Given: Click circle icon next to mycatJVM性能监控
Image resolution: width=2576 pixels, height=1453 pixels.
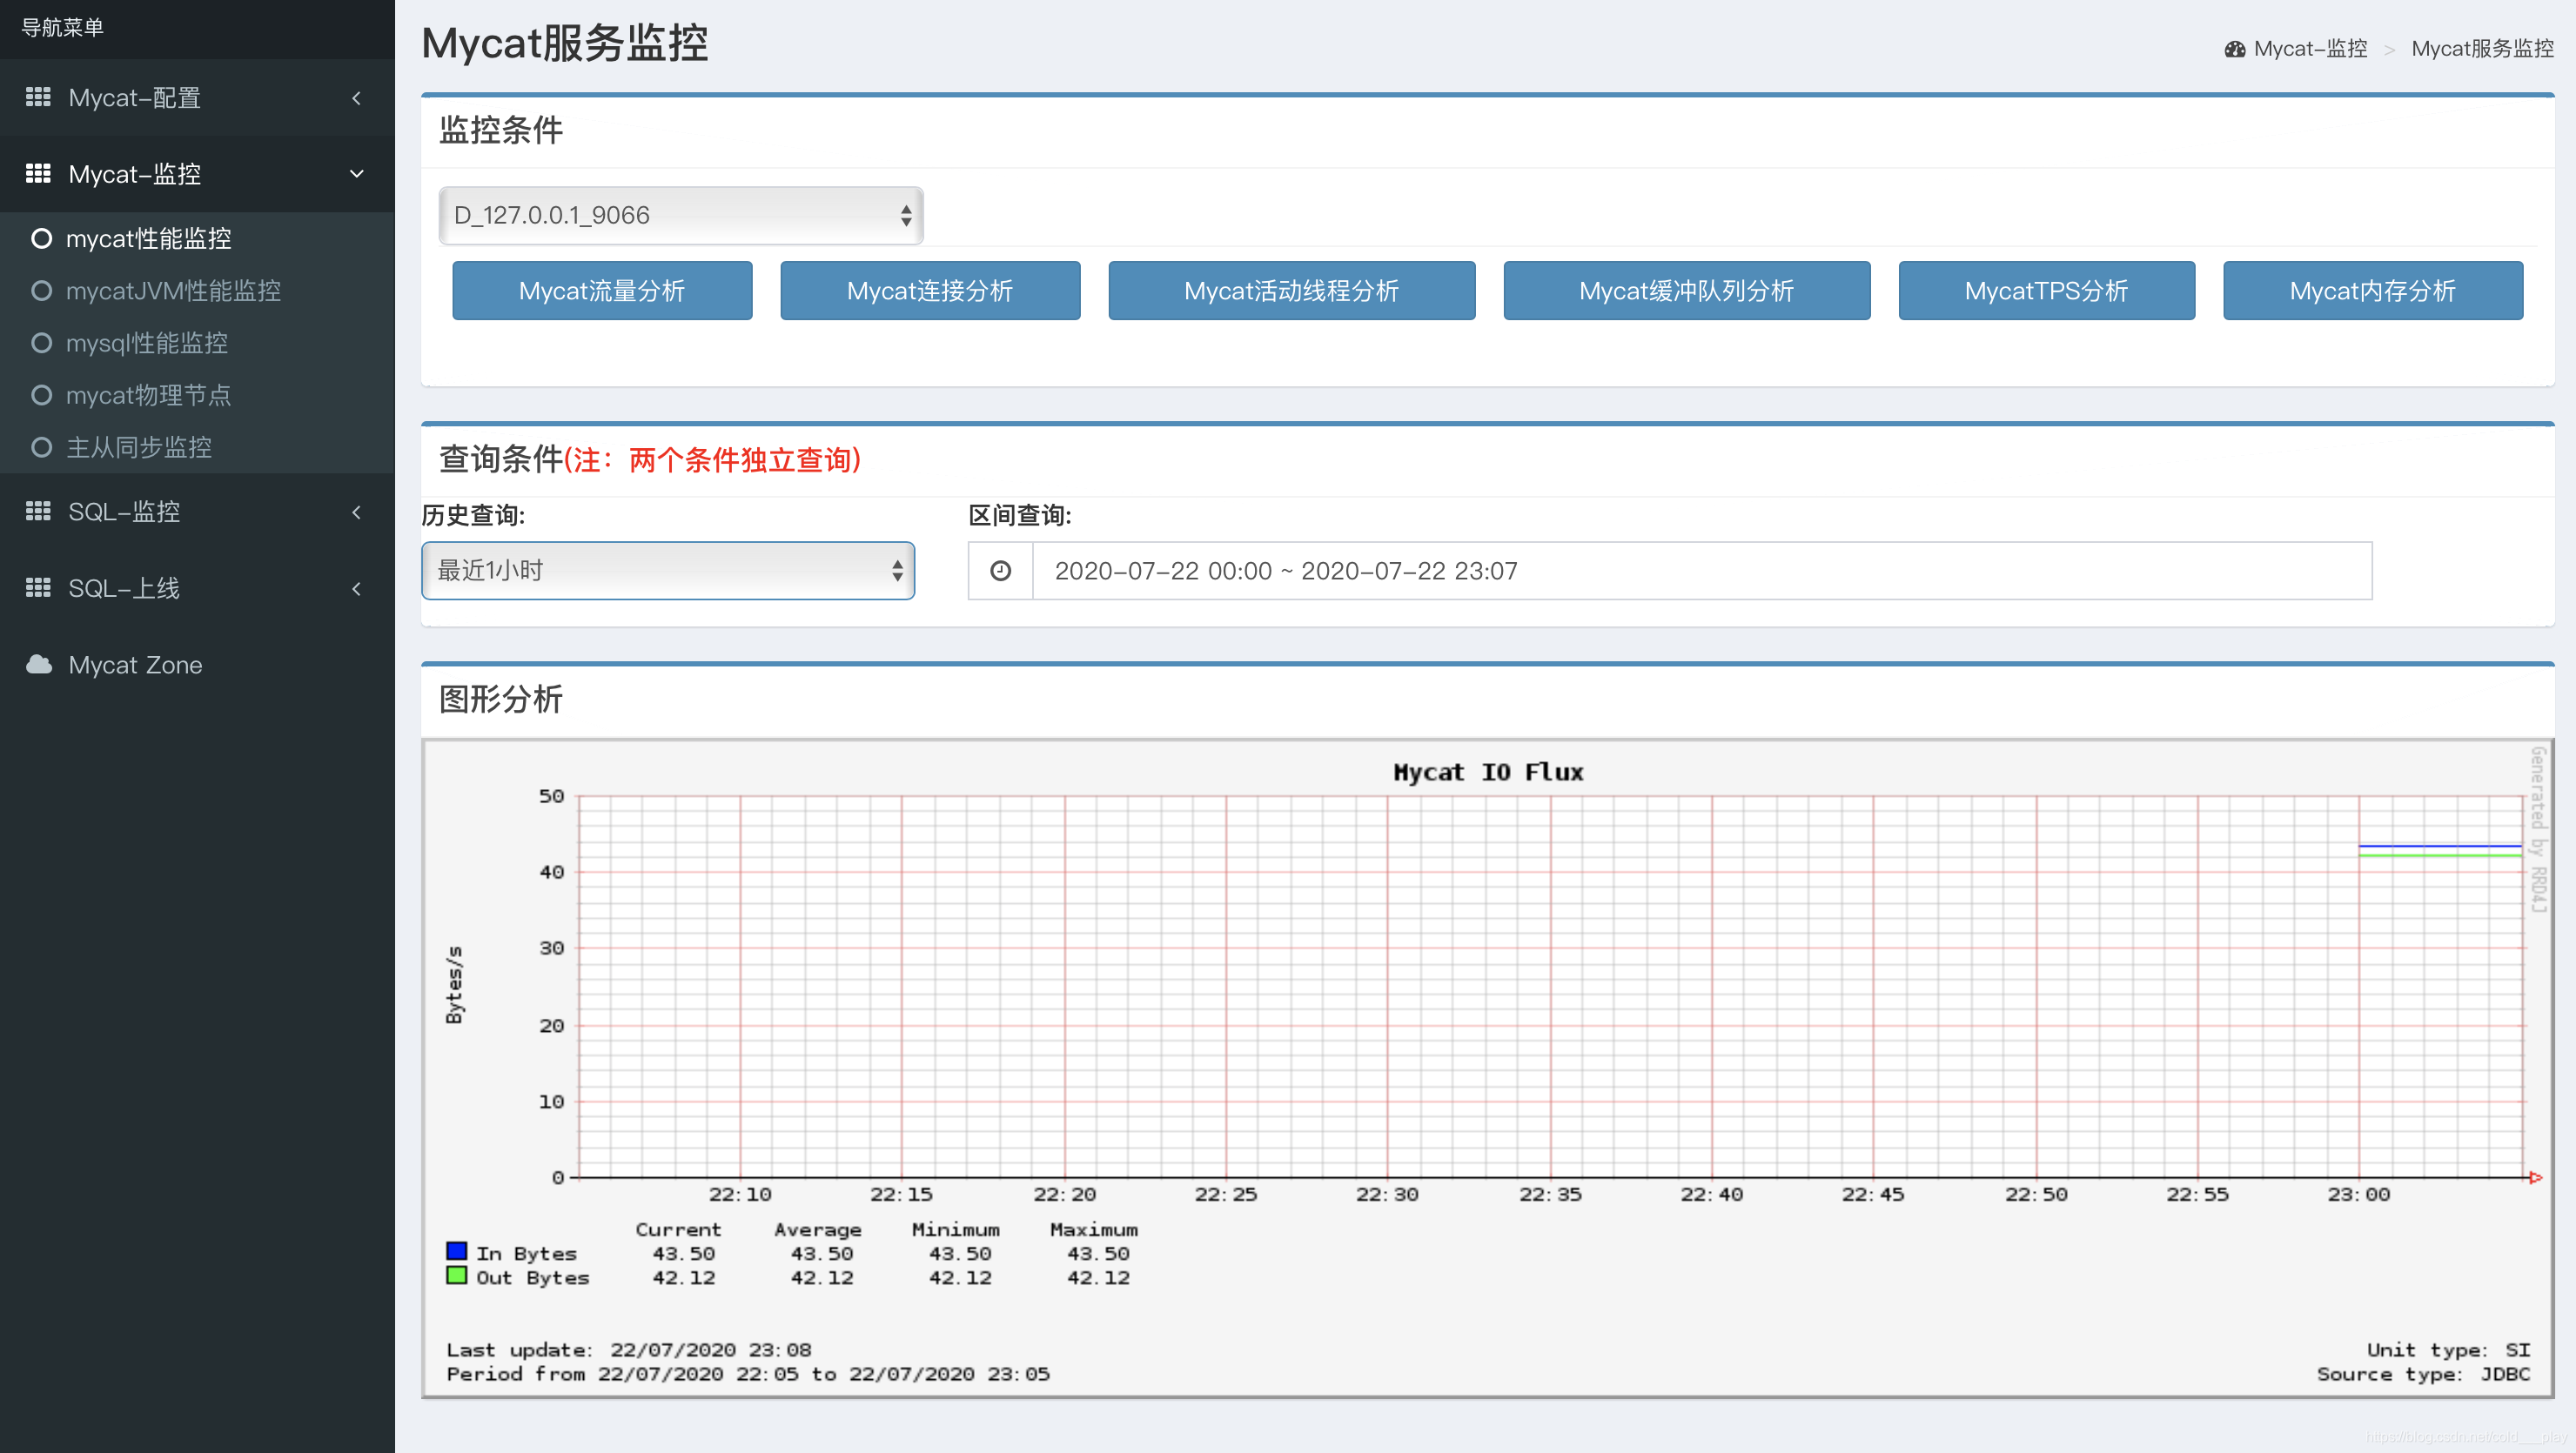Looking at the screenshot, I should 41,290.
